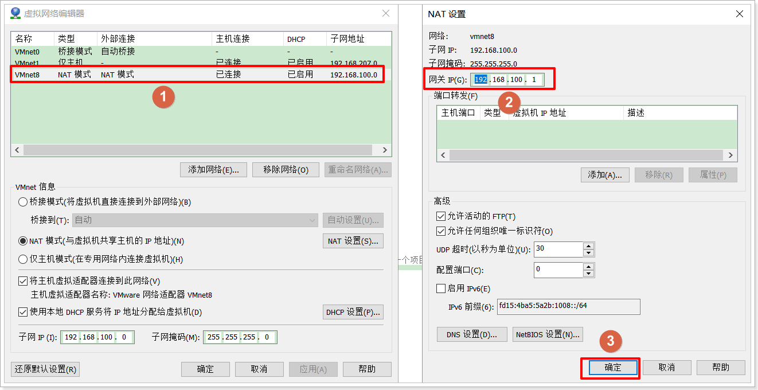Click 取消 in the NAT settings dialog

pyautogui.click(x=667, y=368)
